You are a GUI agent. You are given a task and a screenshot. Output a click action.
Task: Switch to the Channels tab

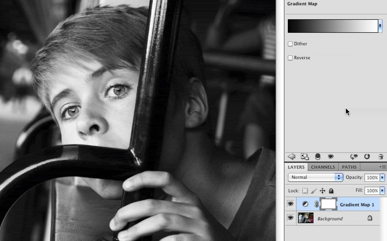click(x=323, y=167)
